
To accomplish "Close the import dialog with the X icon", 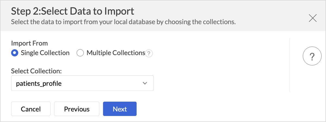I will [x=313, y=18].
